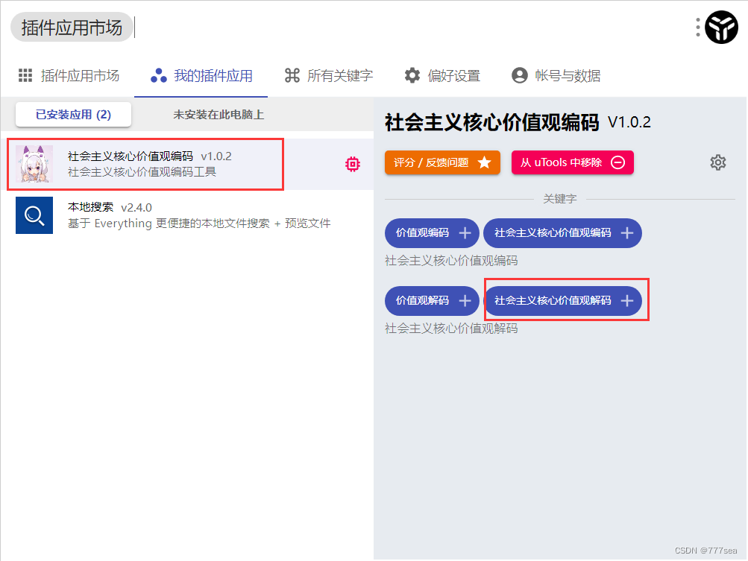Open plugin settings gear in detail panel
The height and width of the screenshot is (561, 748).
[x=718, y=162]
